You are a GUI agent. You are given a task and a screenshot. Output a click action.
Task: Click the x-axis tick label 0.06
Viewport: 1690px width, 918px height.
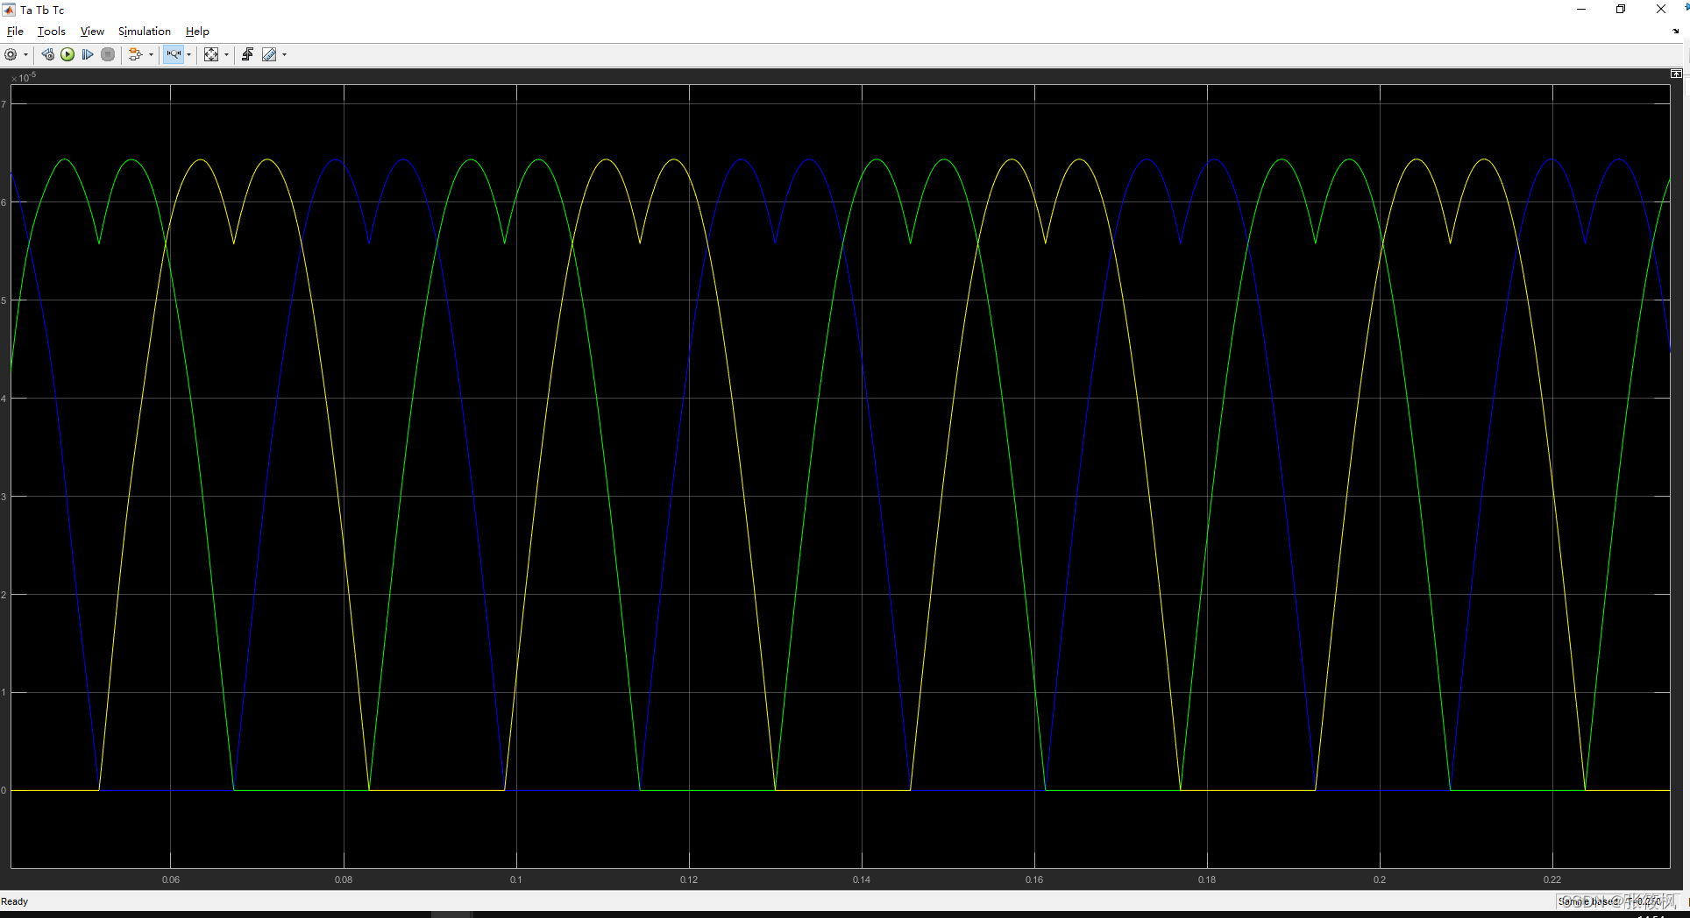171,879
